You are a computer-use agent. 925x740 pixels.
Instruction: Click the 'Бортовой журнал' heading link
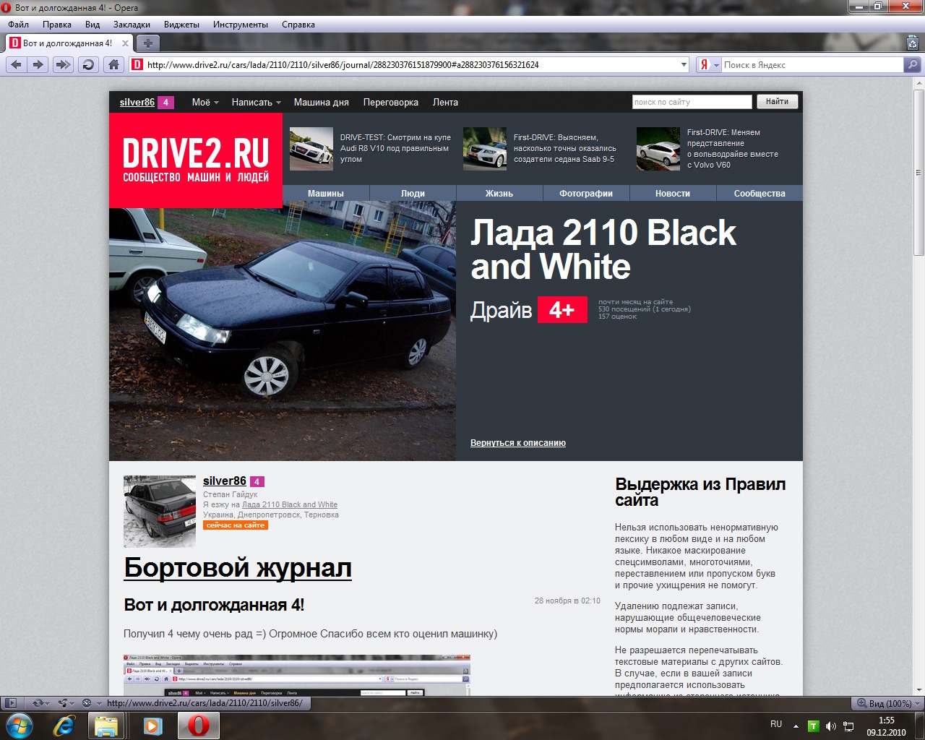coord(238,568)
